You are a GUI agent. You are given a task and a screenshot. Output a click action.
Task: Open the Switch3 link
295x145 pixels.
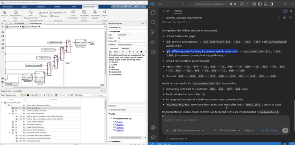click(120, 130)
